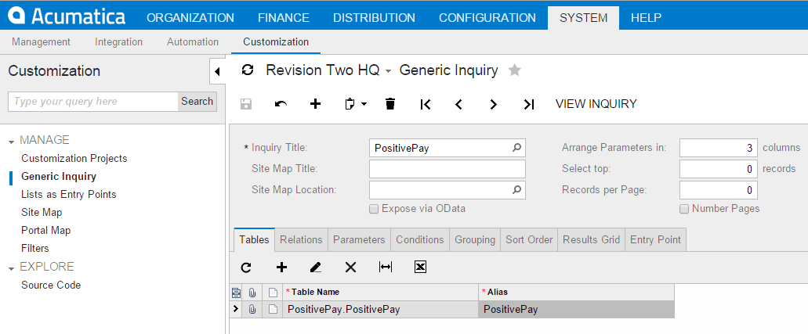The height and width of the screenshot is (334, 808).
Task: Open the Site Map link in sidebar
Action: coord(42,212)
